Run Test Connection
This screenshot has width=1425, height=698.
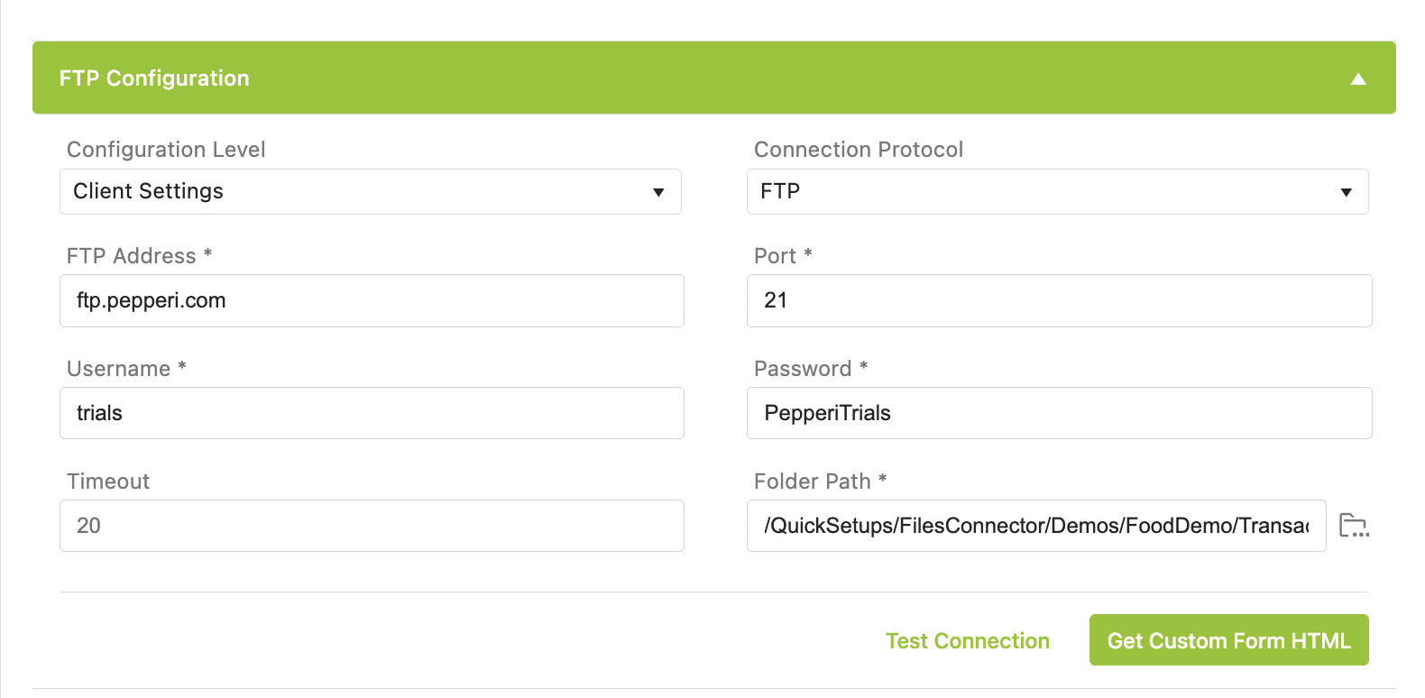point(968,641)
